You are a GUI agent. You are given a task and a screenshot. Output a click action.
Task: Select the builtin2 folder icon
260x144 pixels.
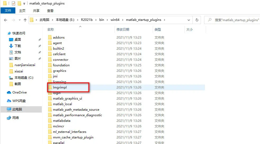[50, 48]
